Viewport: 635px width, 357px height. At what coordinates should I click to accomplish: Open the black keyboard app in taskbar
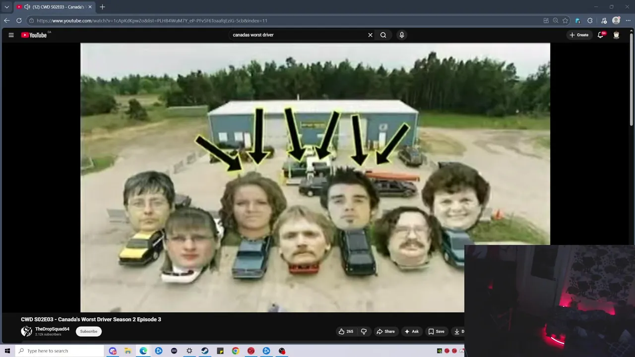[x=174, y=351]
